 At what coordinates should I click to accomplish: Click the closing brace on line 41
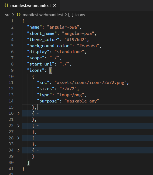[23, 169]
